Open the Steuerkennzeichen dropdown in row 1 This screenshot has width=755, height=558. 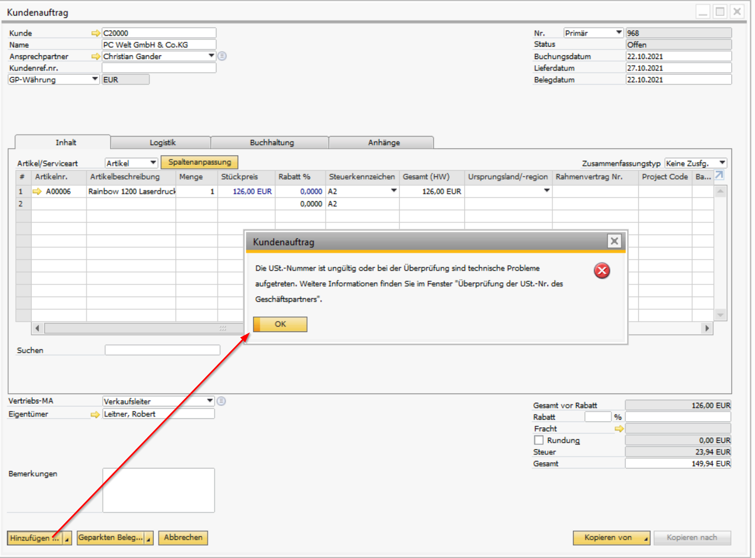coord(393,191)
